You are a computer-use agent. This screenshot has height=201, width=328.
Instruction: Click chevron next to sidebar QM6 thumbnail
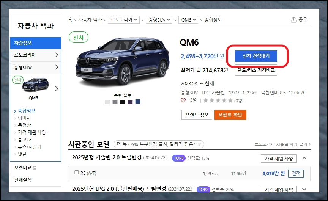[x=57, y=89]
